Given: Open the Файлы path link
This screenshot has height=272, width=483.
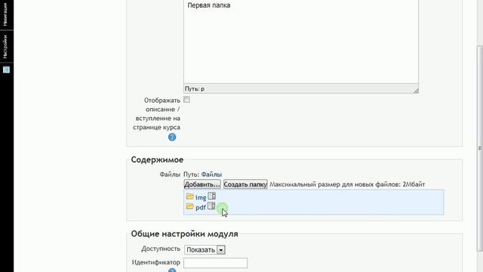Looking at the screenshot, I should pos(211,175).
